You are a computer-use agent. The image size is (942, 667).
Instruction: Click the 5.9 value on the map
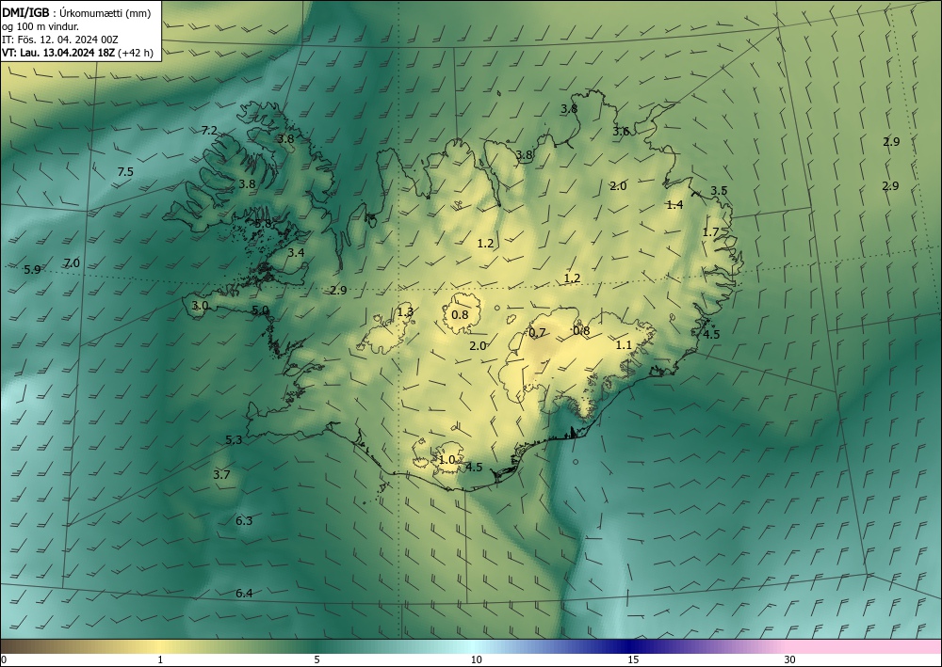(x=32, y=270)
